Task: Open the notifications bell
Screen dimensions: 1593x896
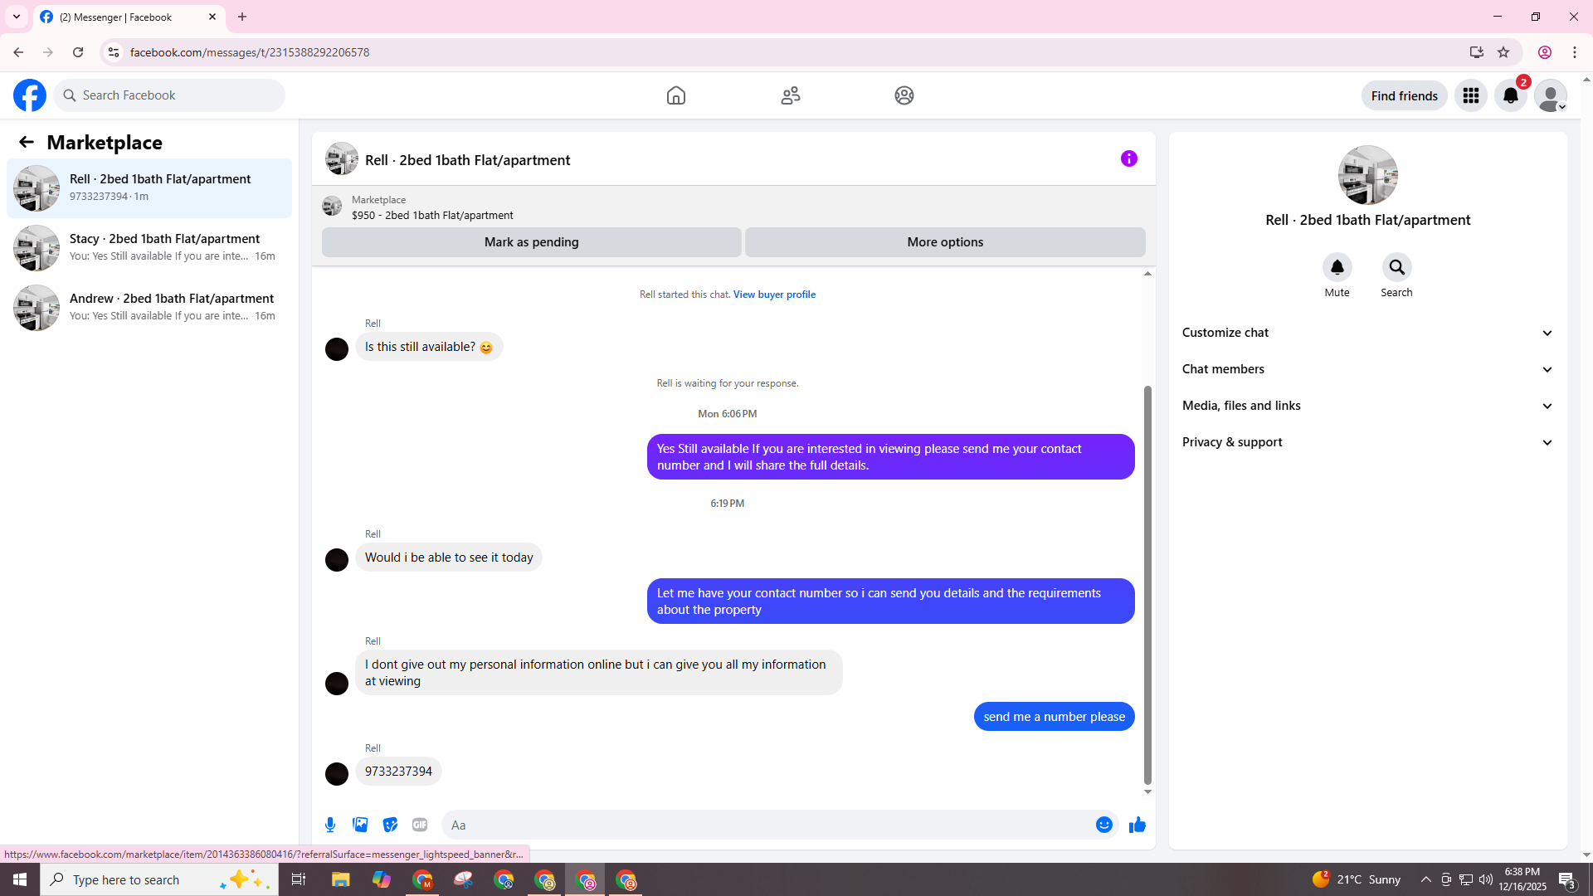Action: [x=1511, y=95]
